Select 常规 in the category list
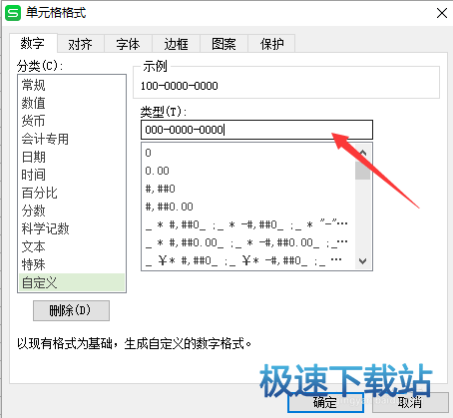453x418 pixels. pyautogui.click(x=72, y=85)
